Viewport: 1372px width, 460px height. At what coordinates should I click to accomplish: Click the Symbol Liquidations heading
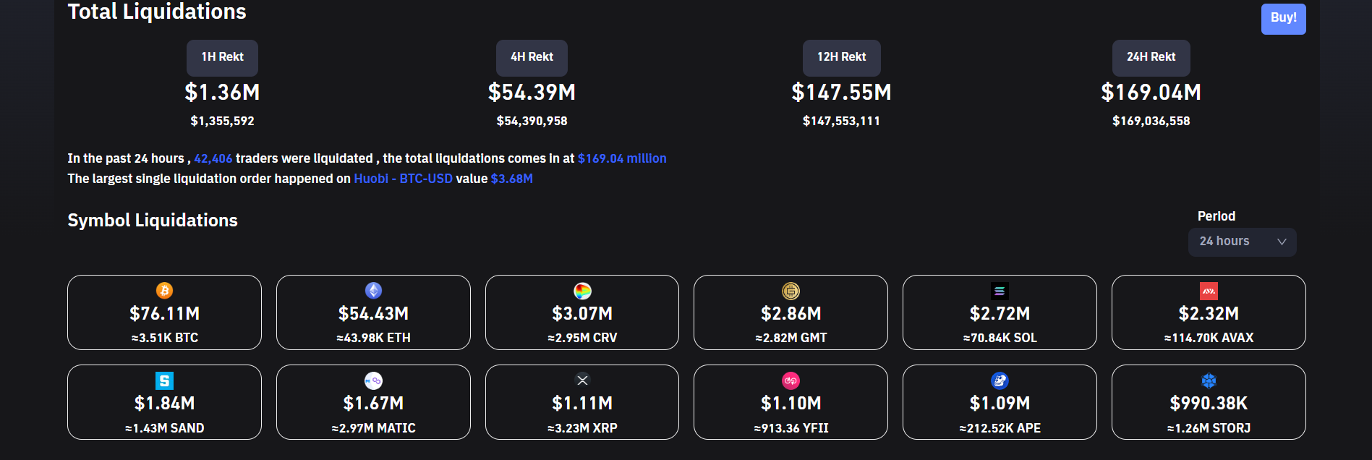click(152, 221)
